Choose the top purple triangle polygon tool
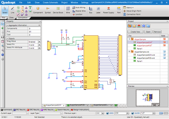169x119 pixels. 26,8
